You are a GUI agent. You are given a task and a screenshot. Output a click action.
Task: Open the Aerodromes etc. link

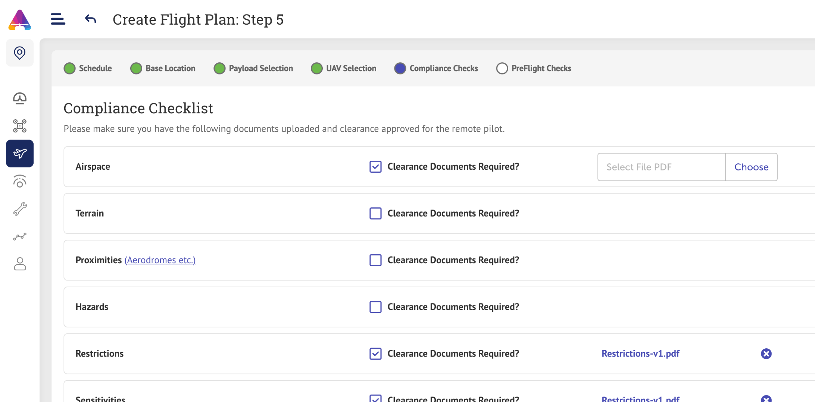click(160, 260)
